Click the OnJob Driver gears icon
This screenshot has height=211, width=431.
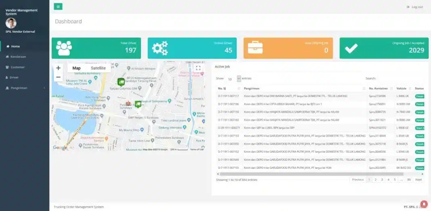click(159, 48)
